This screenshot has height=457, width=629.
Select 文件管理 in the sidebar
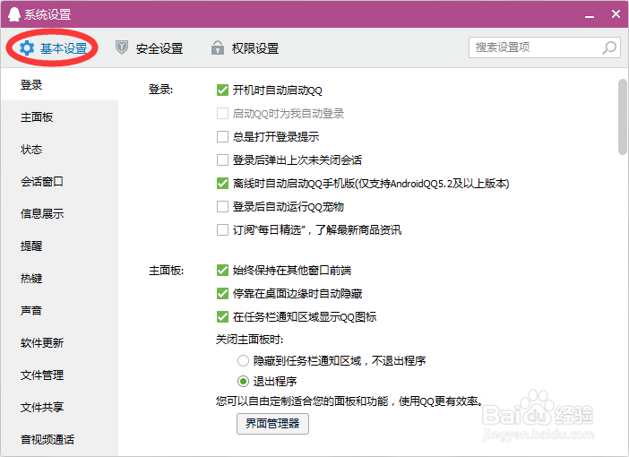pyautogui.click(x=60, y=375)
